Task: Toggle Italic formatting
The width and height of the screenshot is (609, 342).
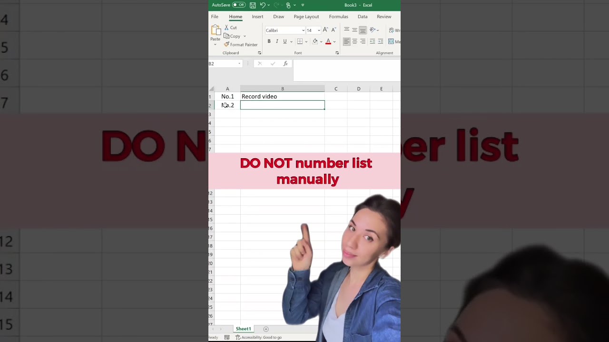Action: tap(277, 41)
